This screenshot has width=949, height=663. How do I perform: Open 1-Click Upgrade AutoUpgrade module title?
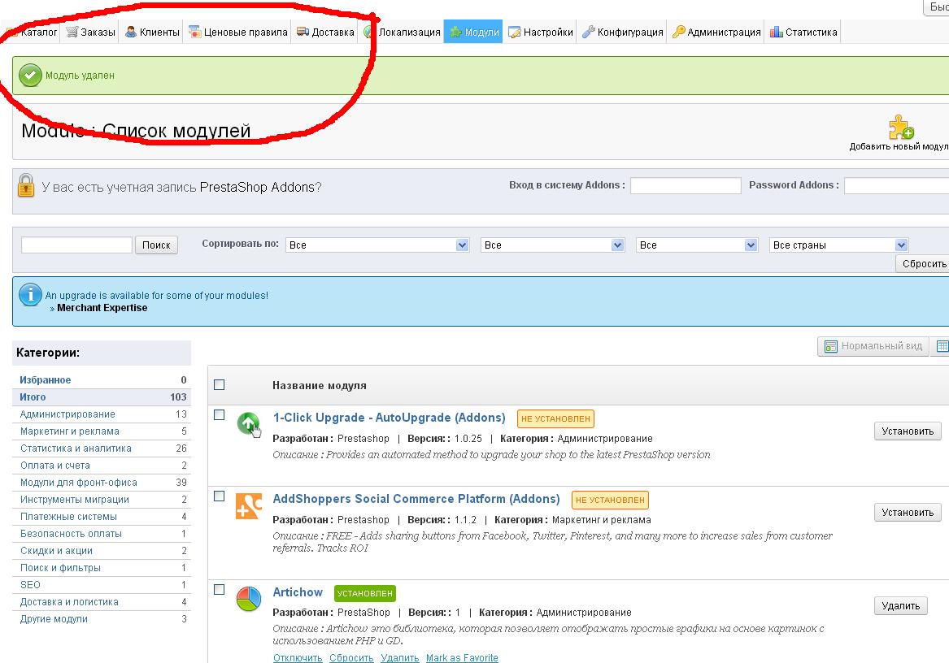[x=390, y=418]
